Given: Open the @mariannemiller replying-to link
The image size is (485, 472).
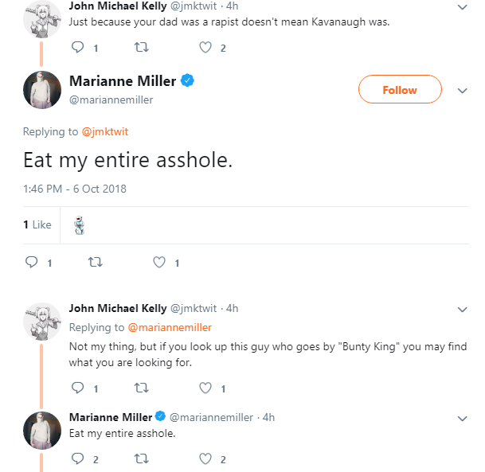Looking at the screenshot, I should click(x=170, y=327).
